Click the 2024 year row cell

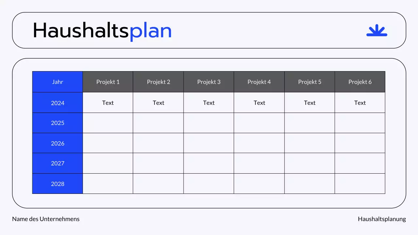click(57, 103)
